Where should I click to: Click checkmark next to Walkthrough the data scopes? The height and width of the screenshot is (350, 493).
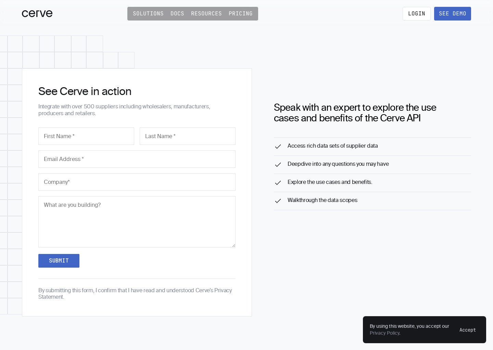click(x=278, y=201)
